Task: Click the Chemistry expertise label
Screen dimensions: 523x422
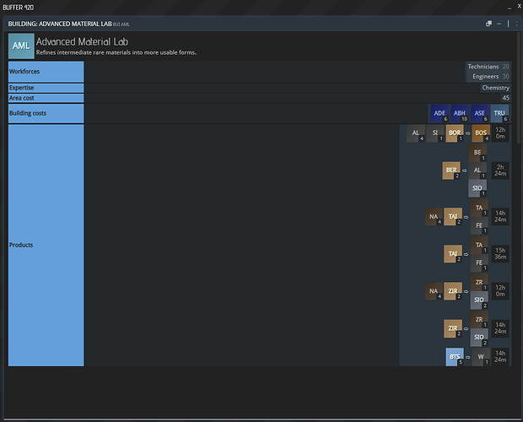Action: coord(496,88)
